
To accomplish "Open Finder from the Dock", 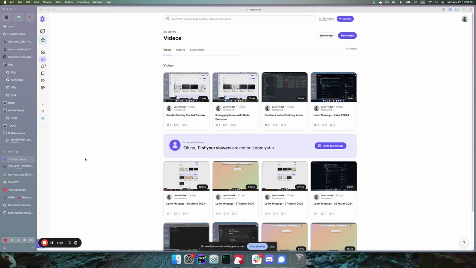I will click(176, 259).
